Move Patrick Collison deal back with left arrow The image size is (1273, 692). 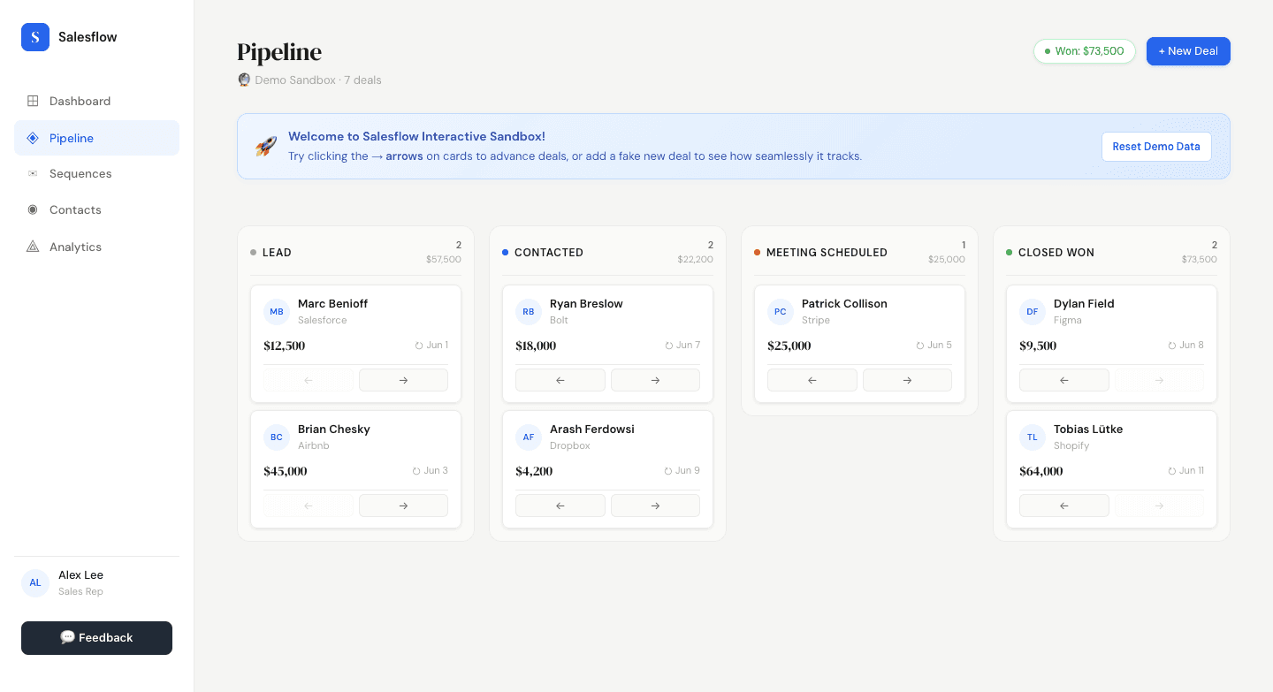pos(812,380)
